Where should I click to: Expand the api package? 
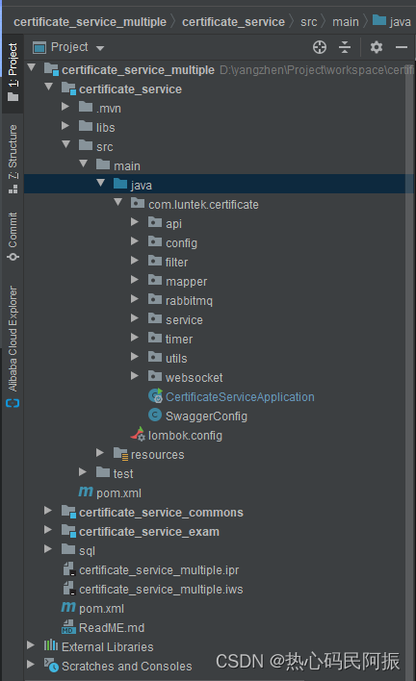[135, 222]
